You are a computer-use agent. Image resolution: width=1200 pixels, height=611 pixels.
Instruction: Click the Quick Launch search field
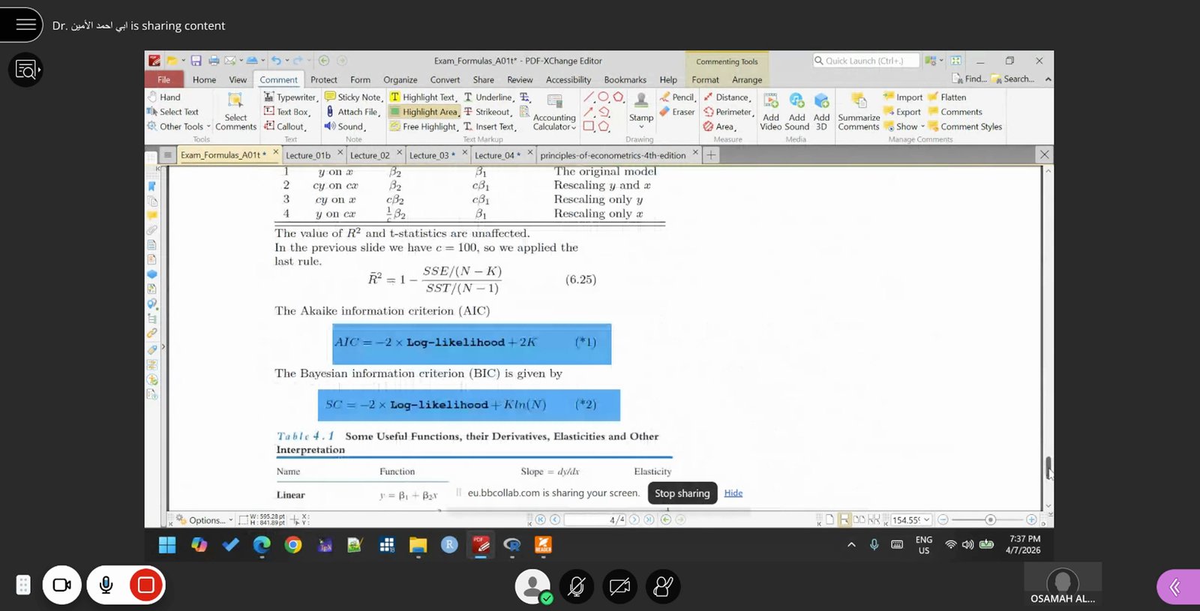(x=866, y=61)
